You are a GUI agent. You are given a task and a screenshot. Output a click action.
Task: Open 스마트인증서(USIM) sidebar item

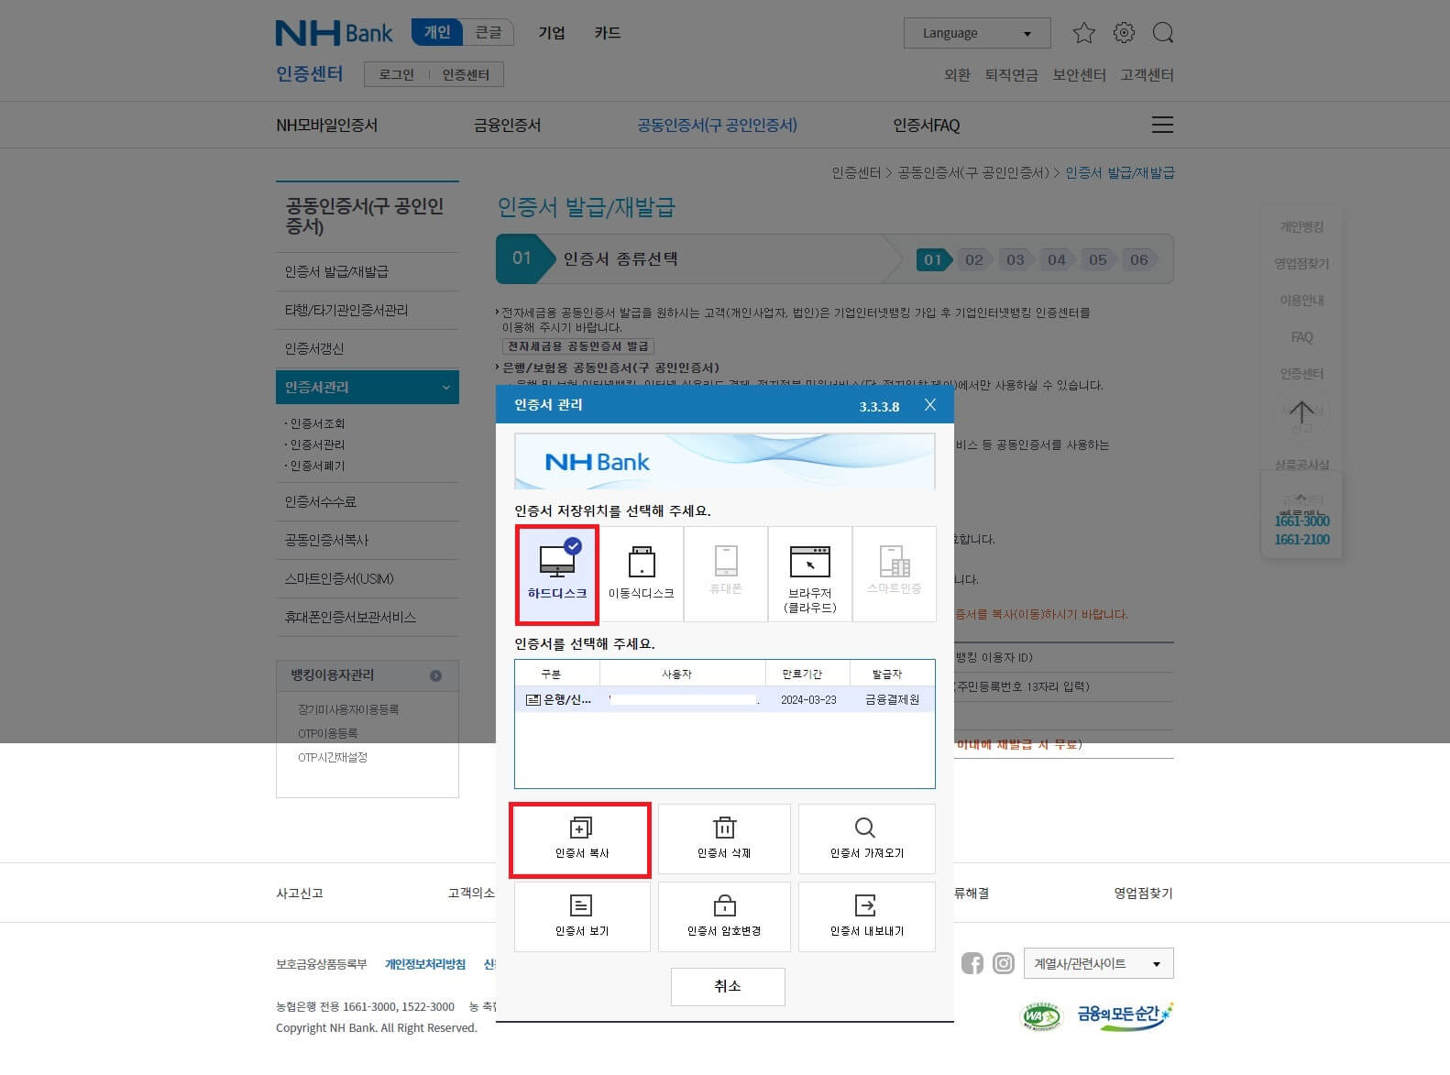click(367, 578)
